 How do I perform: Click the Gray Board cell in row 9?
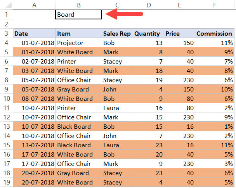79,89
